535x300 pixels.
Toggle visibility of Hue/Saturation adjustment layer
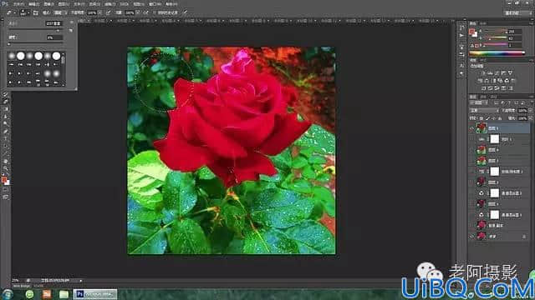(472, 172)
